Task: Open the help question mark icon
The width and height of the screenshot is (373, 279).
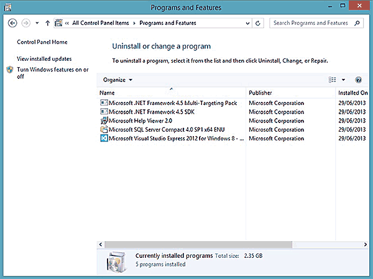Action: (358, 80)
